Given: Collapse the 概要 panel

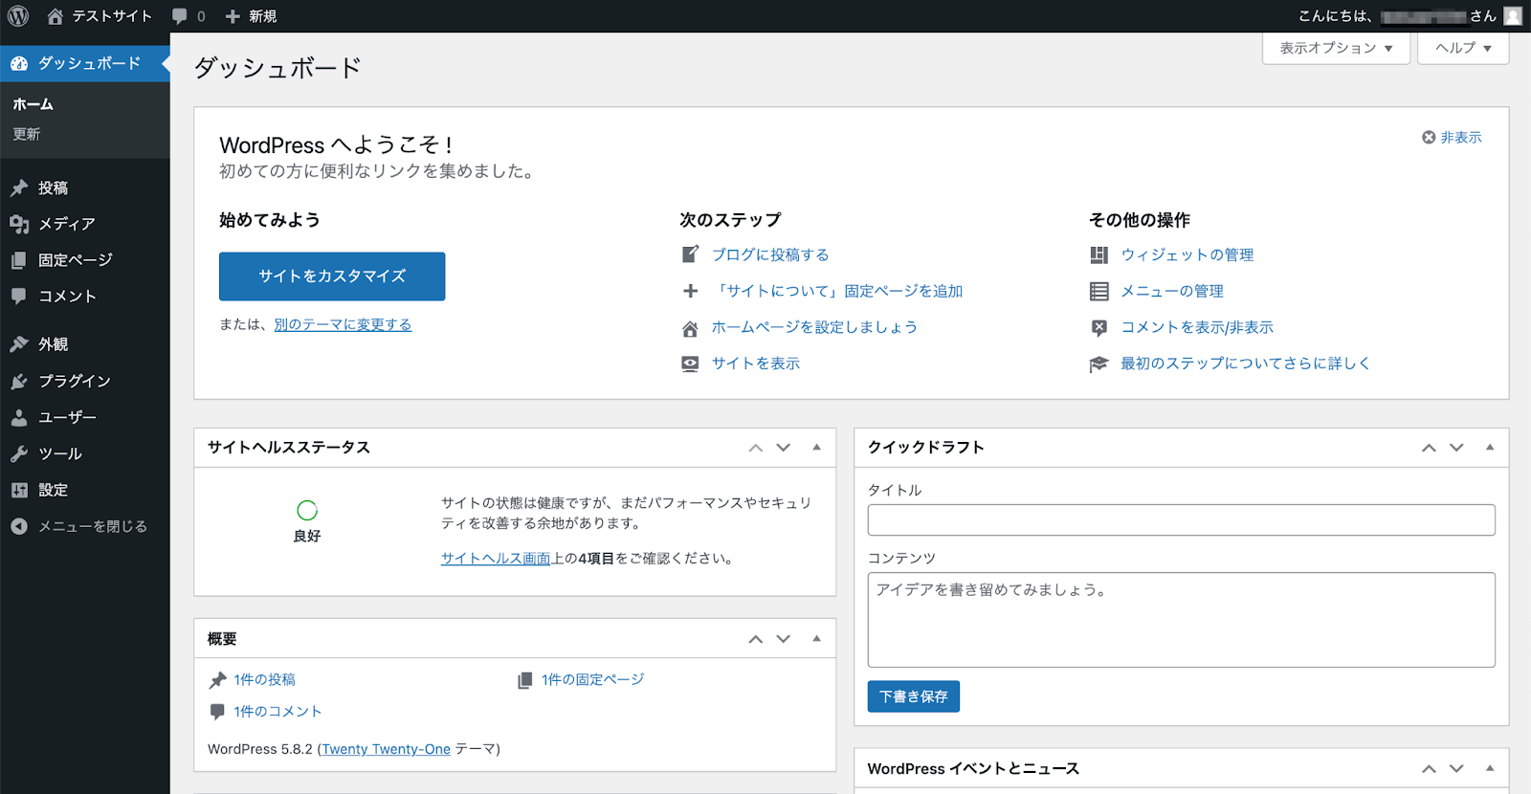Looking at the screenshot, I should coord(816,638).
